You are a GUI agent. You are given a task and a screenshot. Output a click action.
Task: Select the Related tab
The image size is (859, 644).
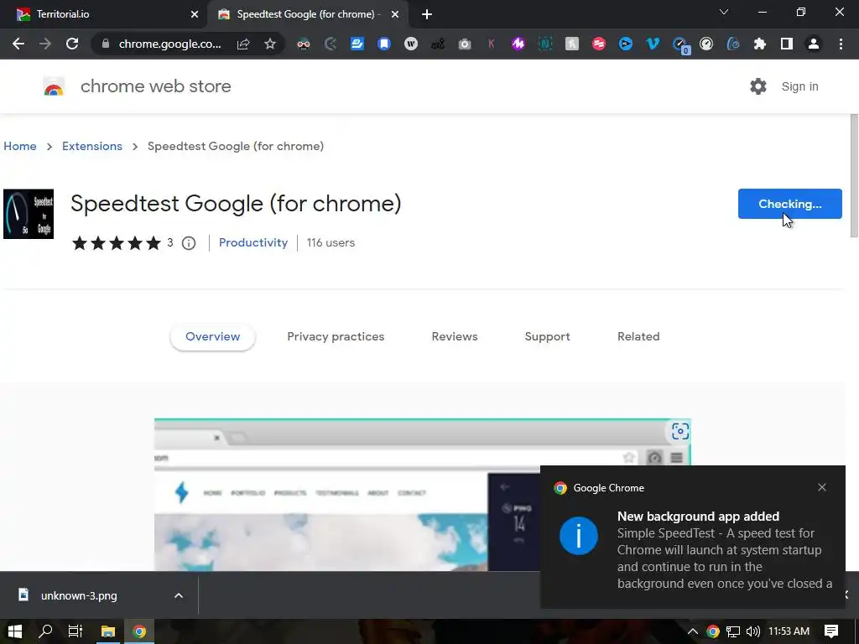[638, 337]
